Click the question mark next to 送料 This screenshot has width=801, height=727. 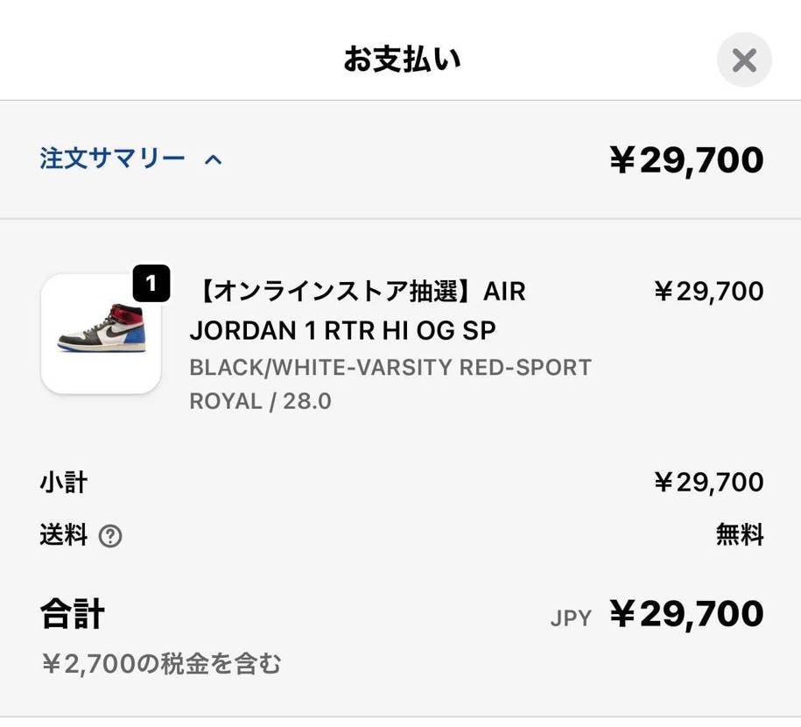point(109,534)
